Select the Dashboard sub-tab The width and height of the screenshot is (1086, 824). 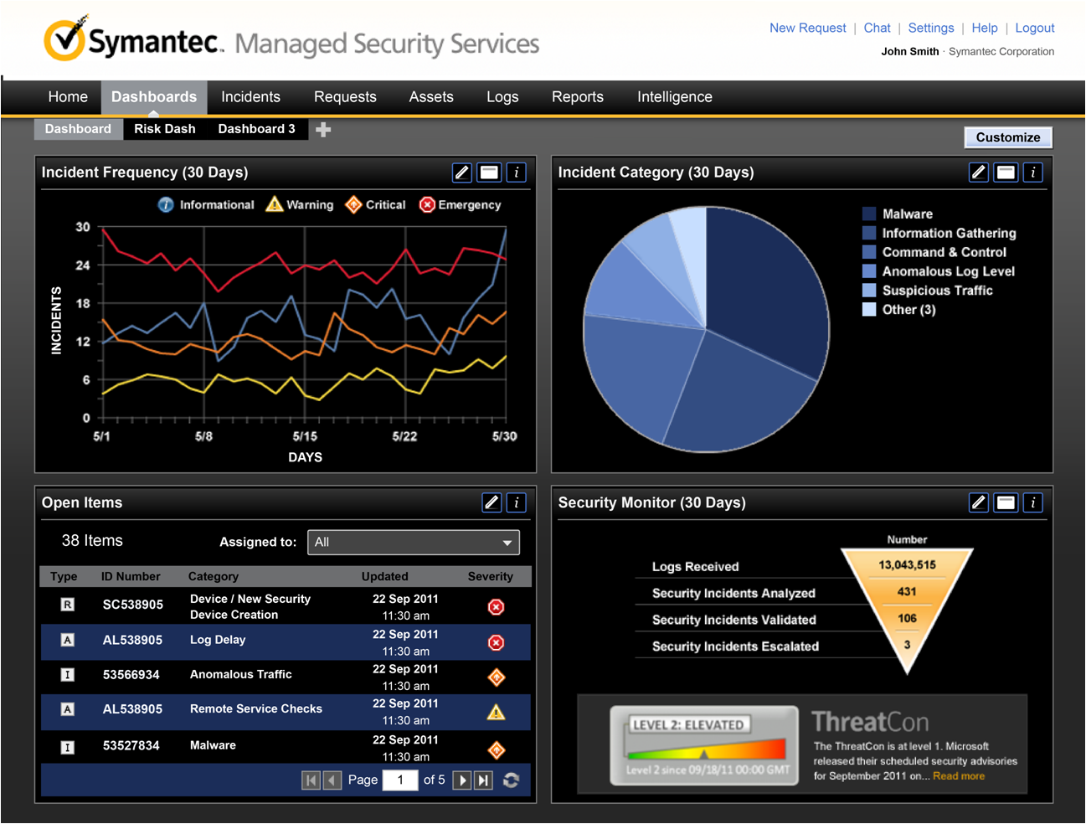point(78,129)
